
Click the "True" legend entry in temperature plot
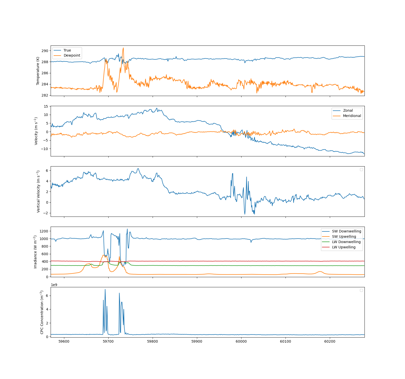pos(67,50)
